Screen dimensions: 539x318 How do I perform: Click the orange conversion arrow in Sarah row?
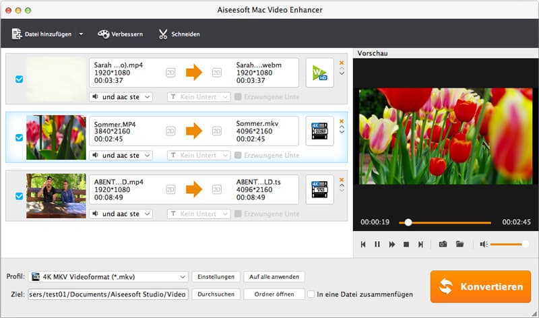point(194,73)
